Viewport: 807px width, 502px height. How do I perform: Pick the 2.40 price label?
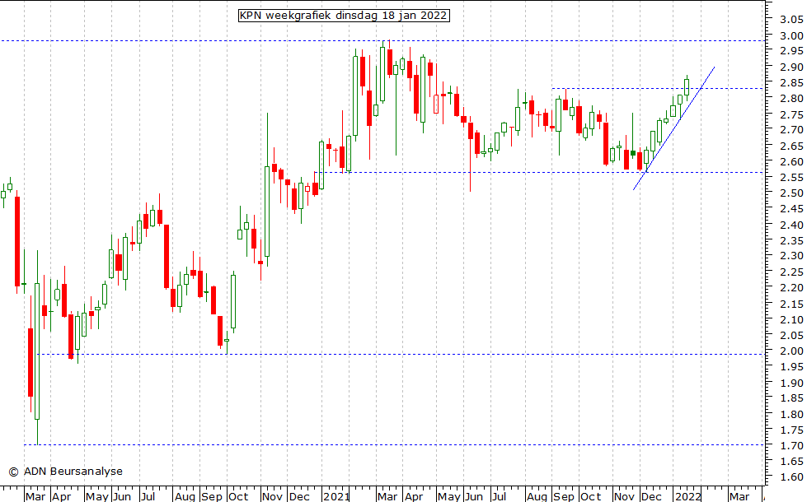click(x=791, y=225)
